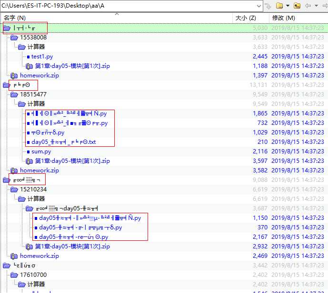The height and width of the screenshot is (293, 328).
Task: Collapse the 15538008 folder
Action: 14,38
